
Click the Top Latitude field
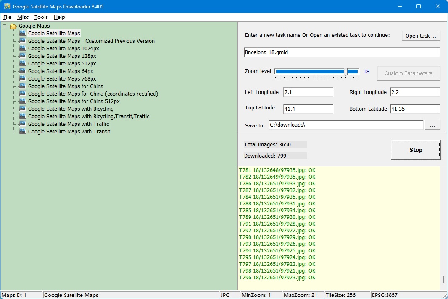[x=308, y=109]
